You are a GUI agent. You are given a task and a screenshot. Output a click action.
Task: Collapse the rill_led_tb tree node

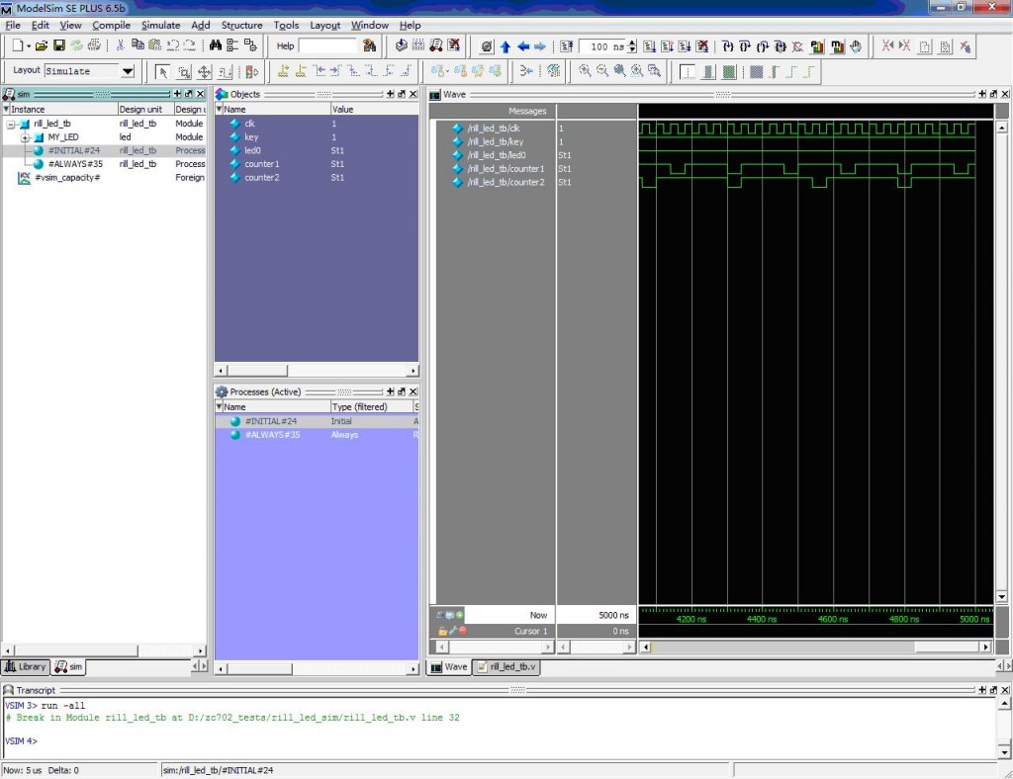[x=11, y=124]
